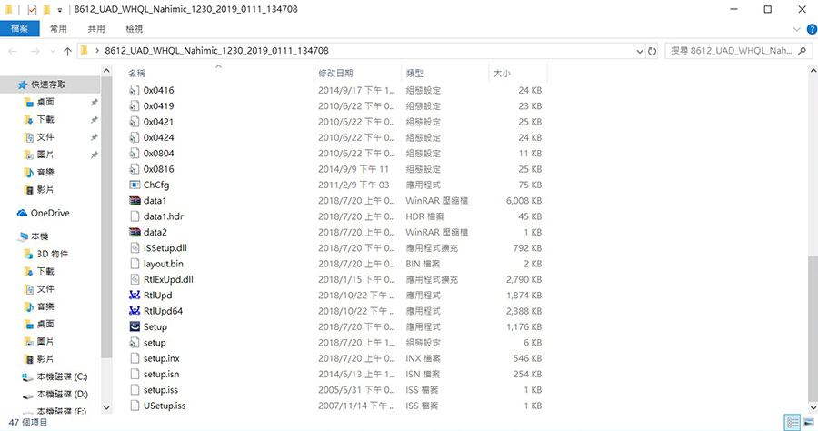Open 3D 物件 folder under 本機
This screenshot has height=431, width=818.
[x=52, y=254]
